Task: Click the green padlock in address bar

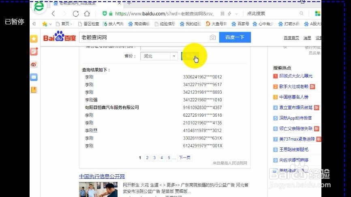Action: 111,14
